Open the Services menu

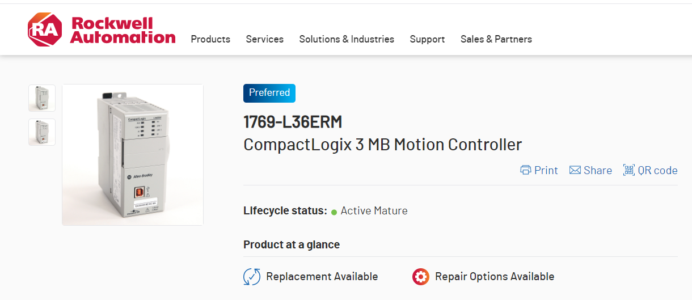click(264, 39)
